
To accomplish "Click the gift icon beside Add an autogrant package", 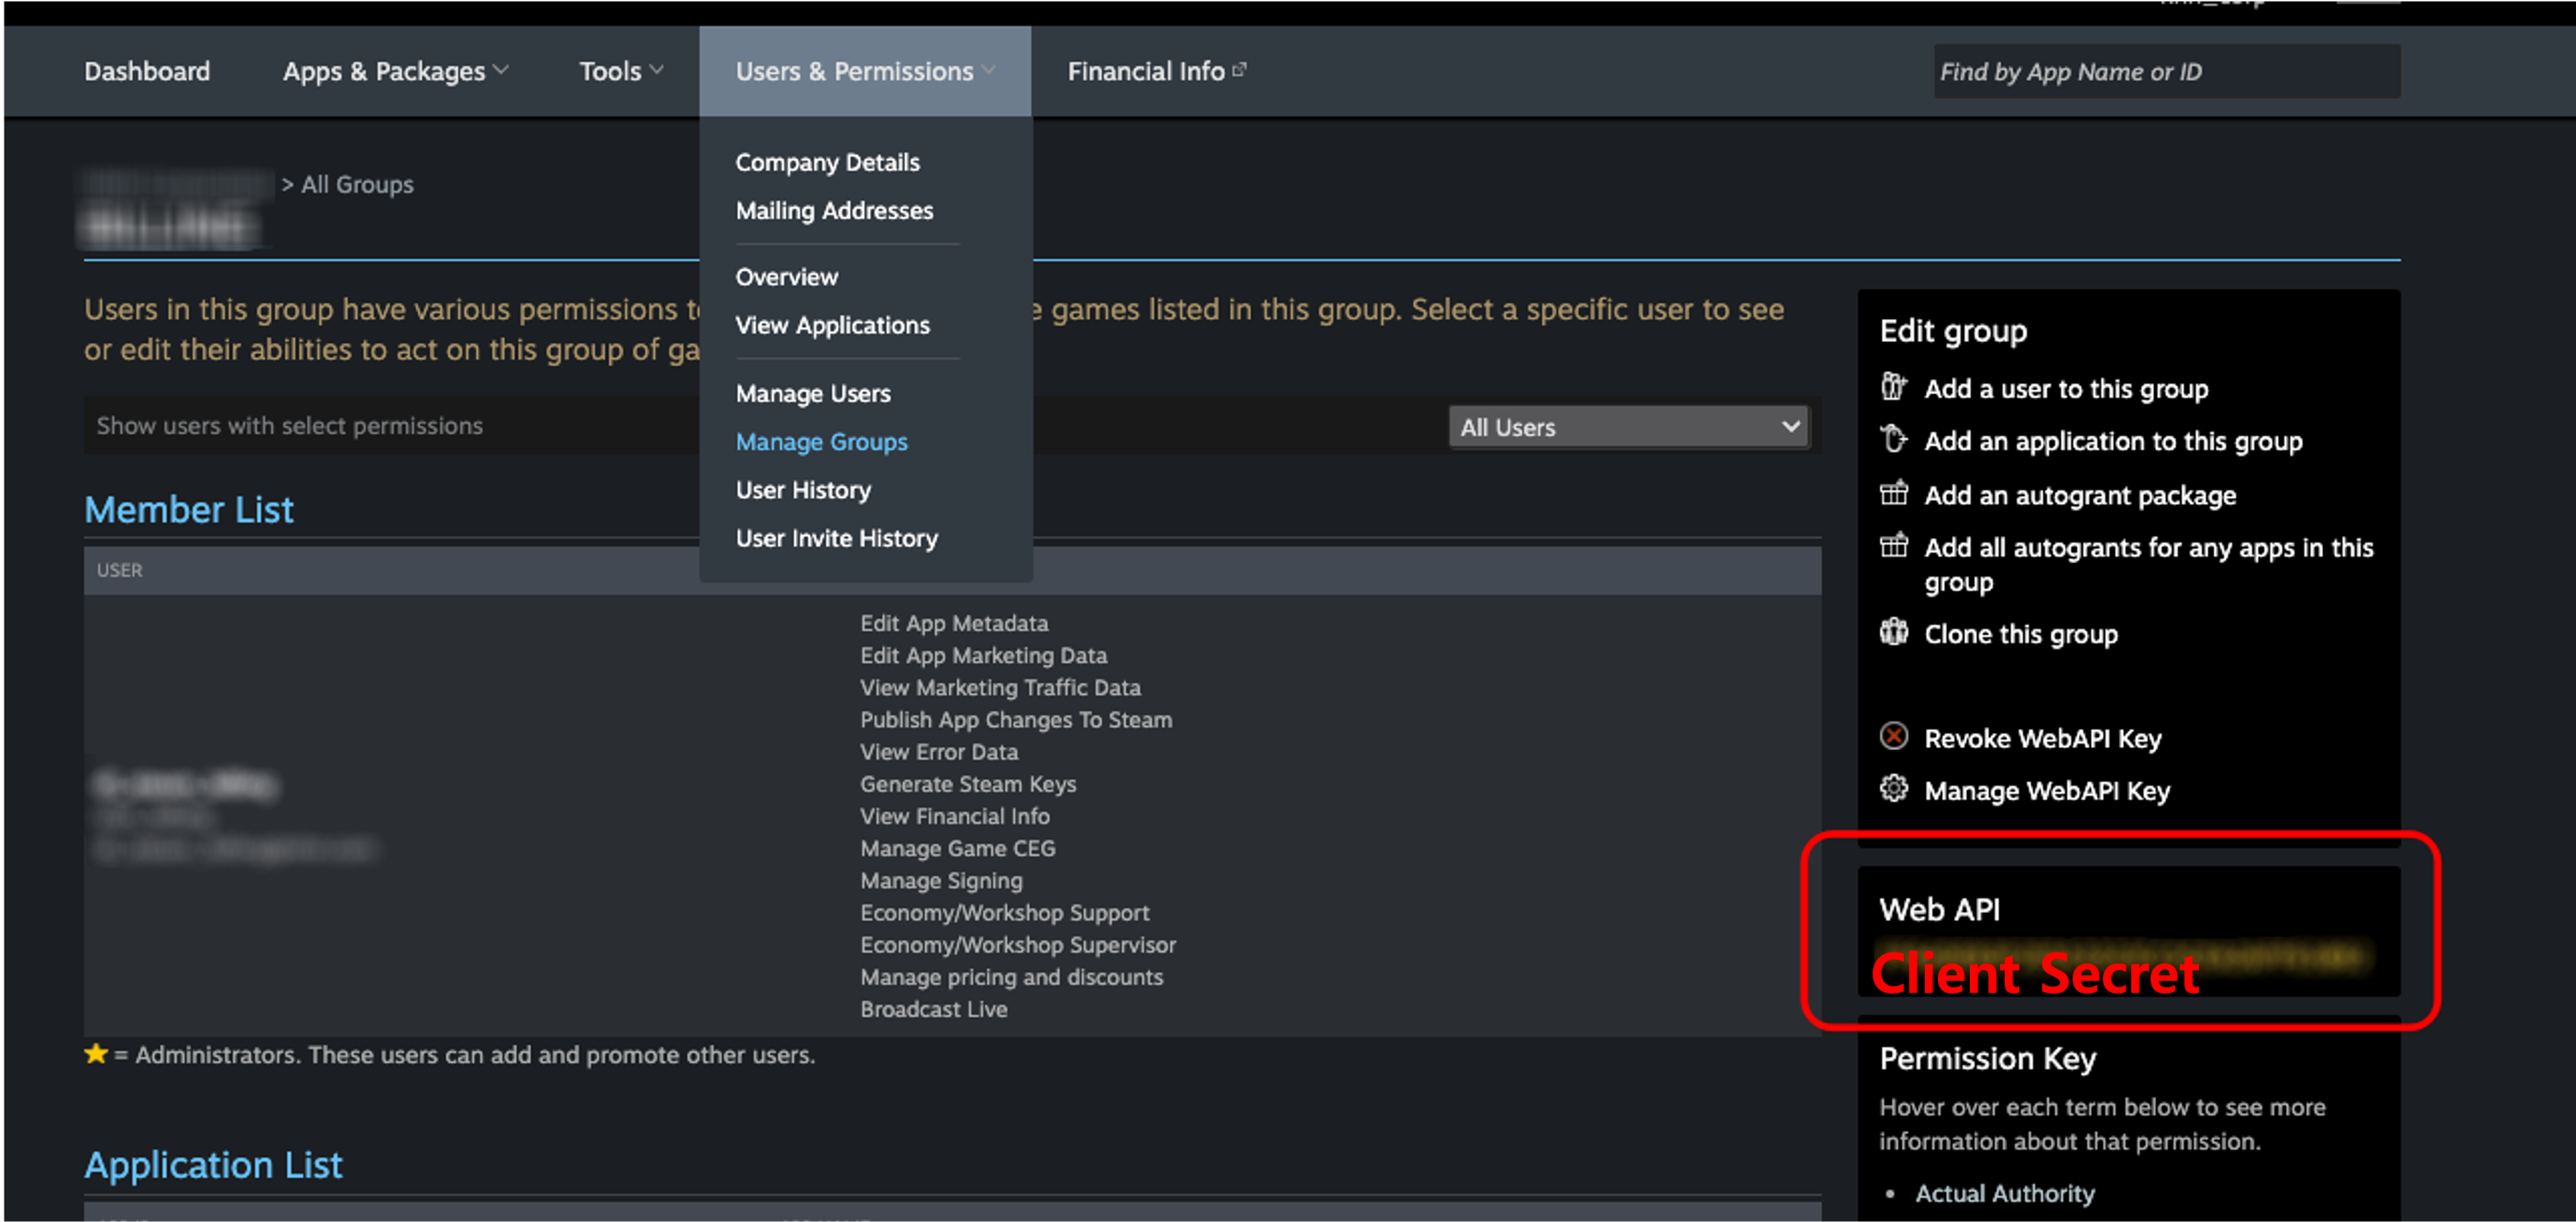I will 1893,493.
